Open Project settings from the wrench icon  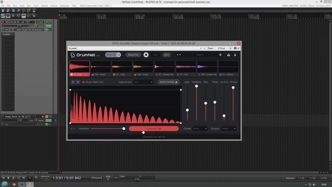coord(19,10)
